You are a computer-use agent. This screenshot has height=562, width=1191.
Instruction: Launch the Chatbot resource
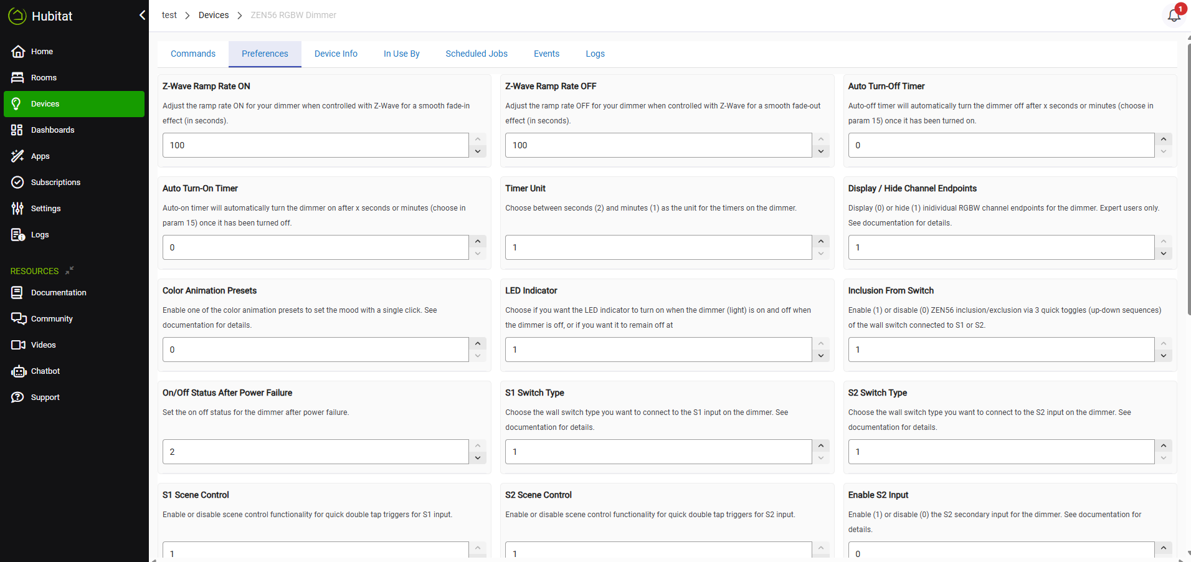(x=45, y=371)
